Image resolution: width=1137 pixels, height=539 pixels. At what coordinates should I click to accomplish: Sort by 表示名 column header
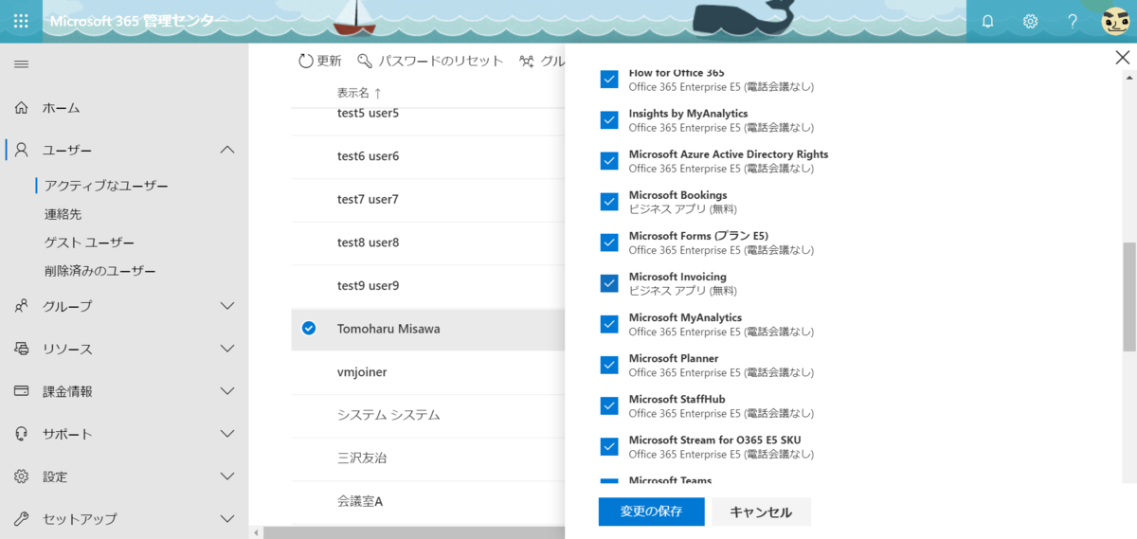click(359, 93)
